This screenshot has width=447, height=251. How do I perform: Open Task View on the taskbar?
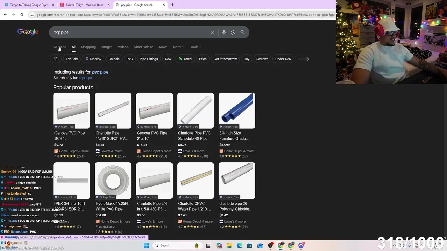[208, 245]
